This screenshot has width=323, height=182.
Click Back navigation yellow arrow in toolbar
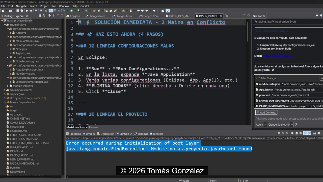pyautogui.click(x=147, y=11)
